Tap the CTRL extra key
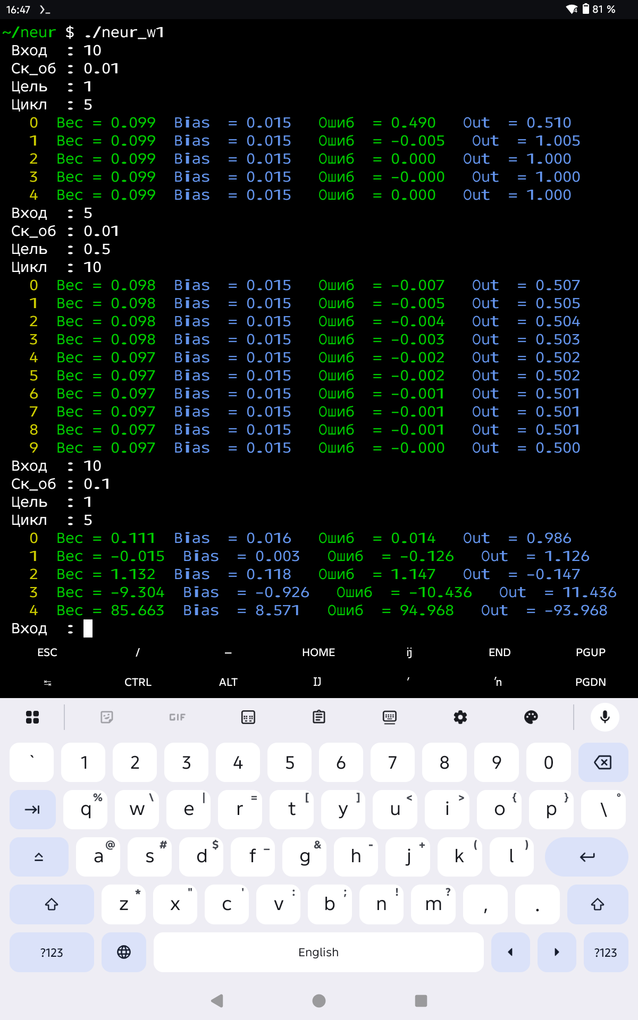This screenshot has height=1020, width=638. pyautogui.click(x=138, y=682)
